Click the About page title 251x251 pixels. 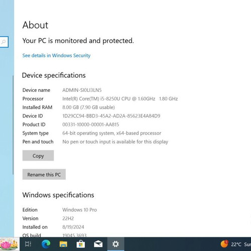(x=35, y=25)
